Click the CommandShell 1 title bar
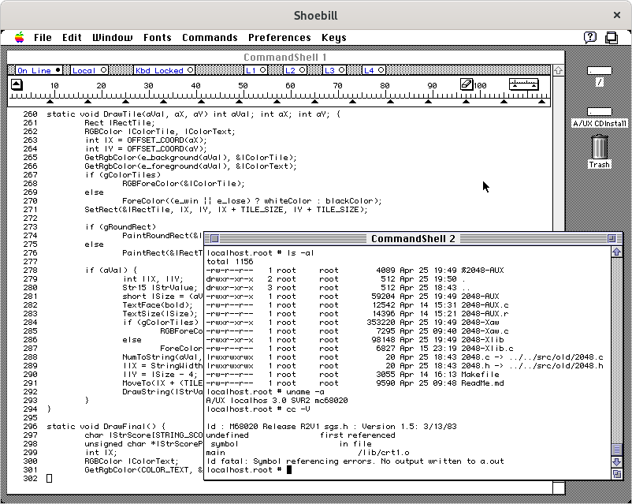Image resolution: width=632 pixels, height=504 pixels. [x=285, y=58]
